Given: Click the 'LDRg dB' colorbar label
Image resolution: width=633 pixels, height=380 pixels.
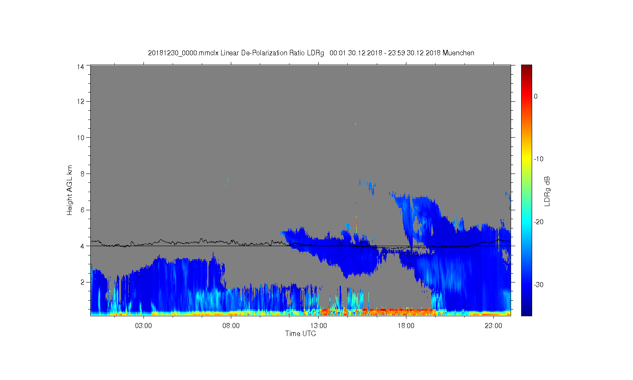Looking at the screenshot, I should [547, 191].
